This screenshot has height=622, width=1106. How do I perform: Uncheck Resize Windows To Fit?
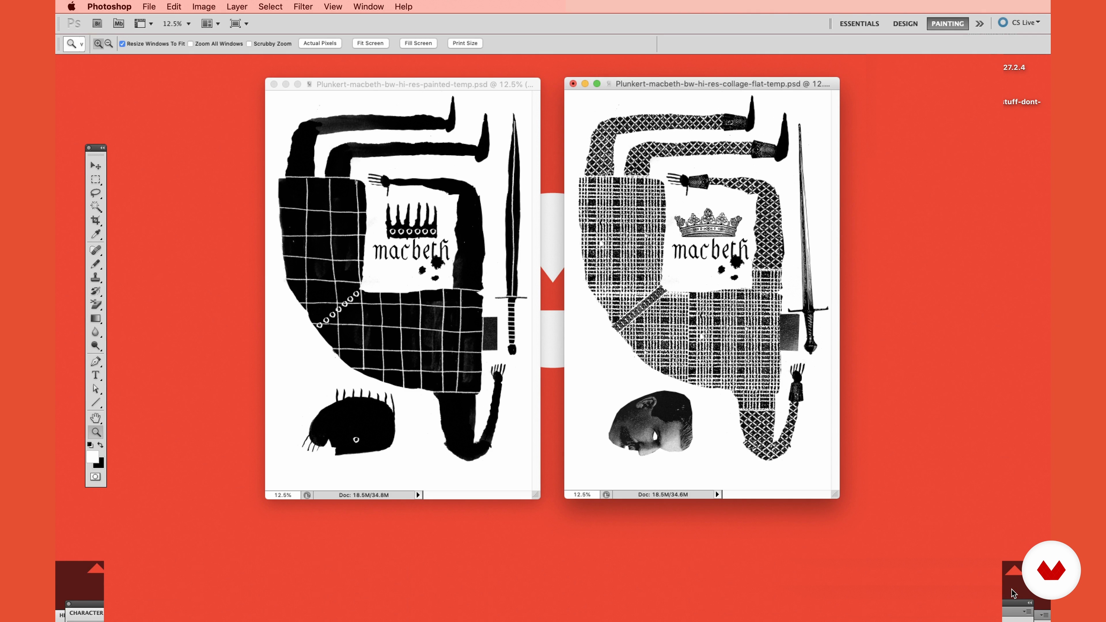[122, 44]
